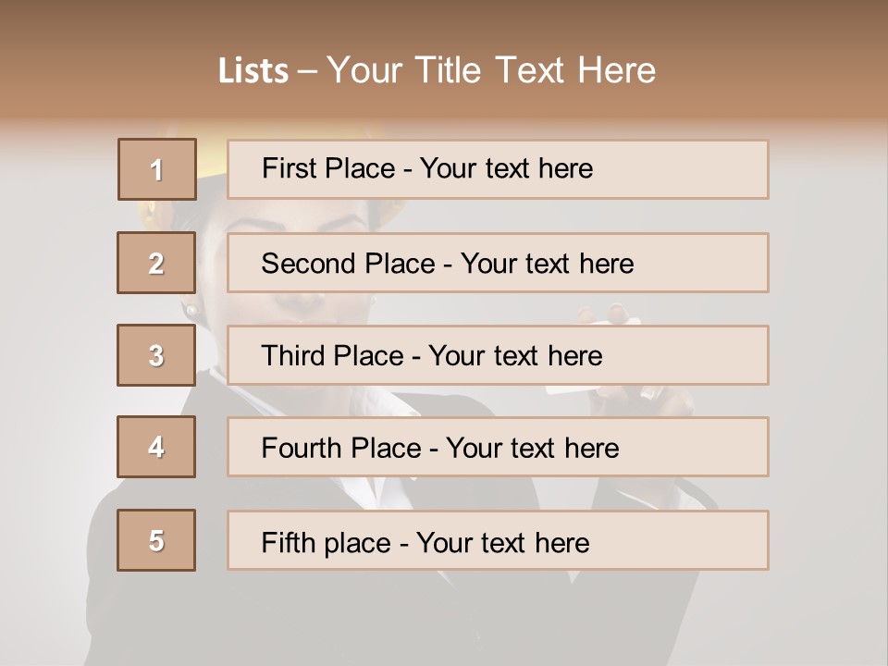
Task: Select the number 5 box
Action: click(x=156, y=540)
